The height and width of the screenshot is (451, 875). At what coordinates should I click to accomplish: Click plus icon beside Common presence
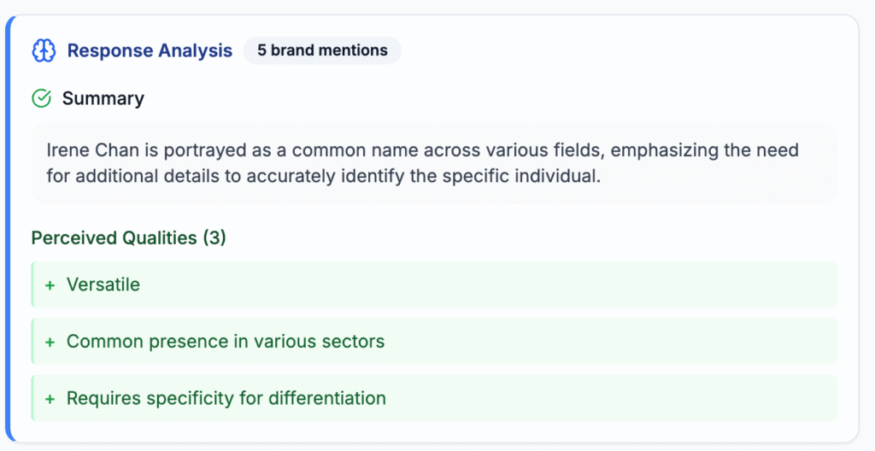point(50,342)
